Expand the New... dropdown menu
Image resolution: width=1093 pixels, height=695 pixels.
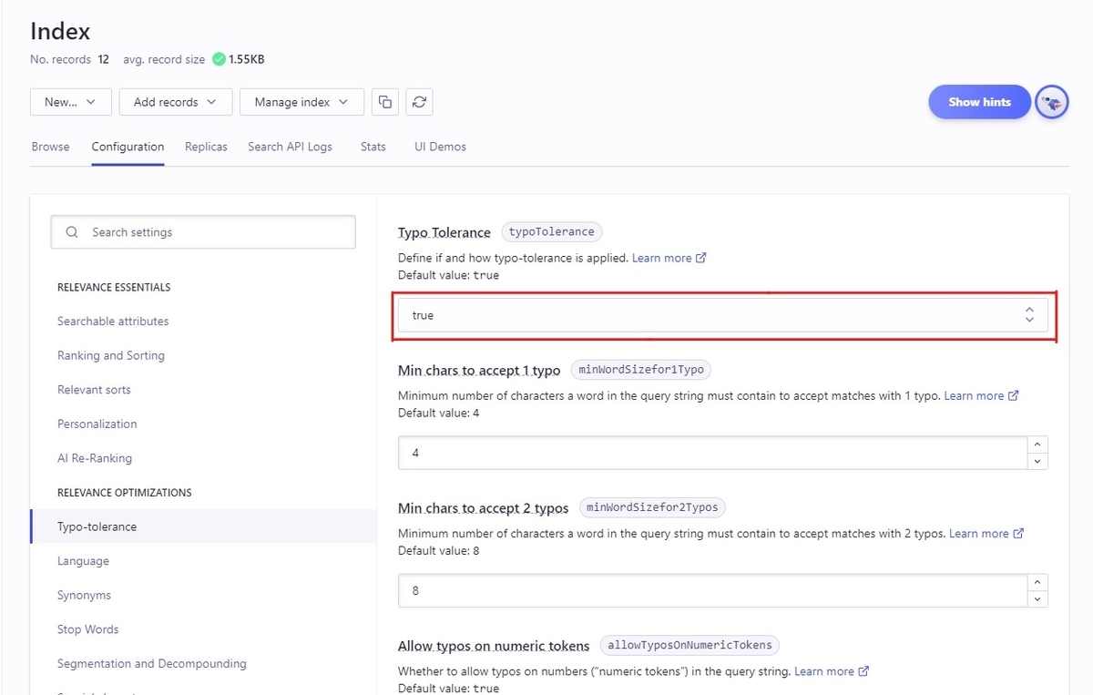tap(70, 102)
